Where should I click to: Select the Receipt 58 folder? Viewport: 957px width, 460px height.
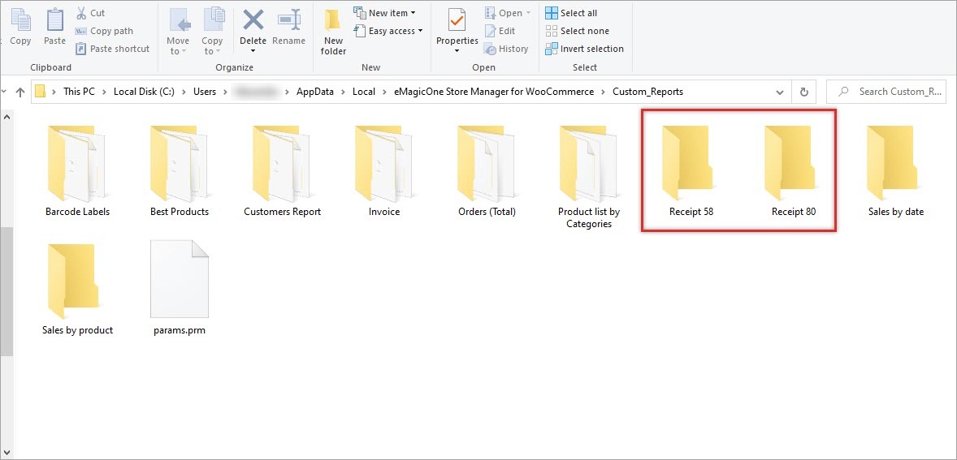click(x=691, y=172)
